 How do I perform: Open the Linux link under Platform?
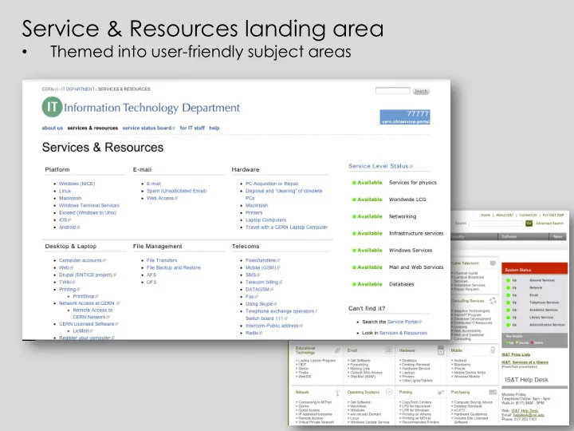point(65,191)
